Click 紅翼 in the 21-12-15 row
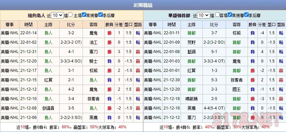The image size is (286, 132). 48,80
